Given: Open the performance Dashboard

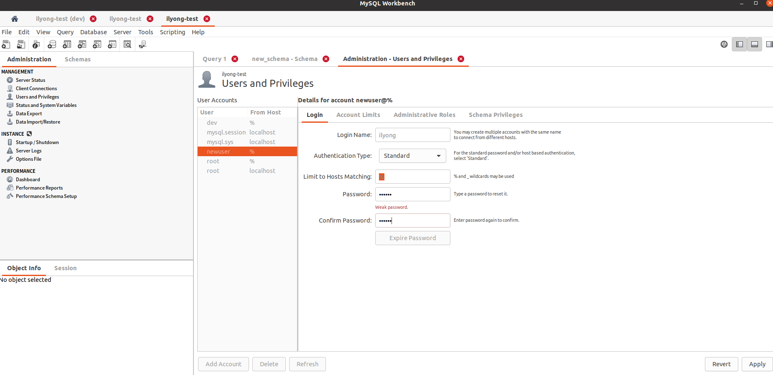Looking at the screenshot, I should [28, 180].
